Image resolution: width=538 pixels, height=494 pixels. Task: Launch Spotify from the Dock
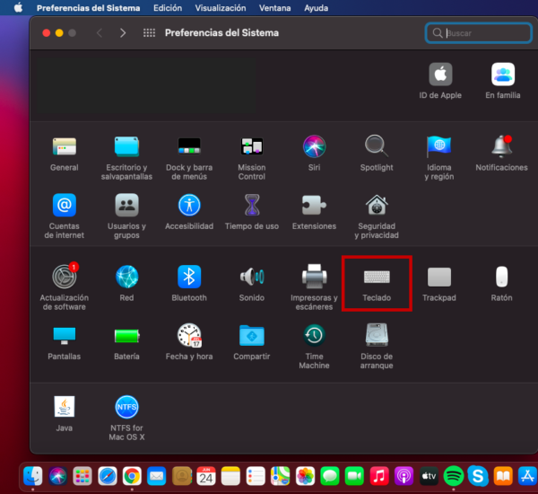pos(453,475)
